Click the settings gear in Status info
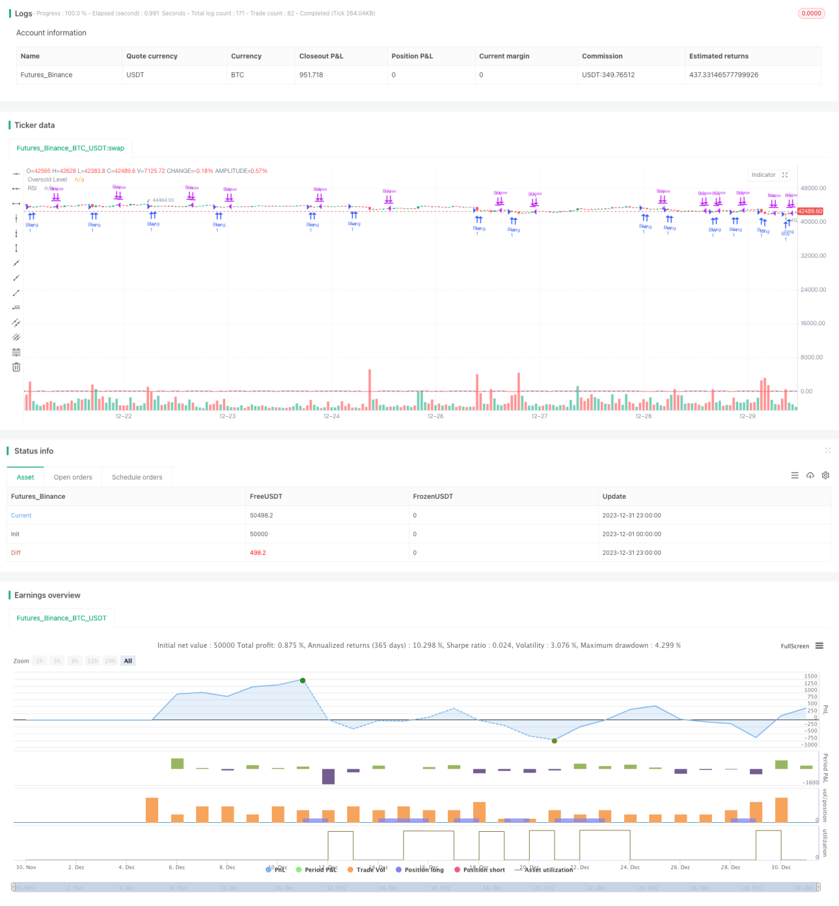 tap(825, 476)
